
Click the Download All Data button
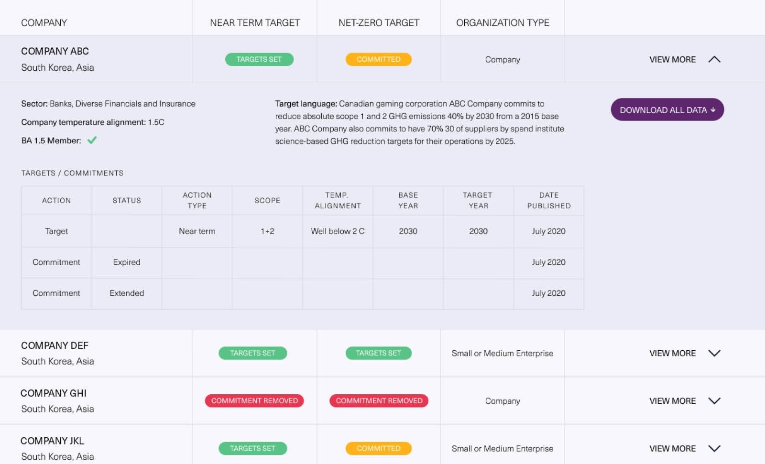667,110
